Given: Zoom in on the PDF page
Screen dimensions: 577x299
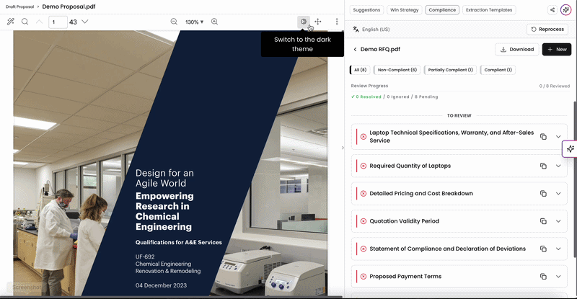Looking at the screenshot, I should pos(214,22).
